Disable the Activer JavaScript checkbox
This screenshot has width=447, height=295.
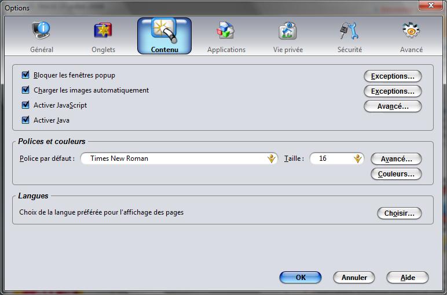click(x=25, y=105)
